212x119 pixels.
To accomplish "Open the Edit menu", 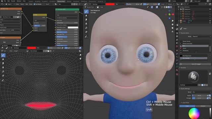I will coord(8,1).
